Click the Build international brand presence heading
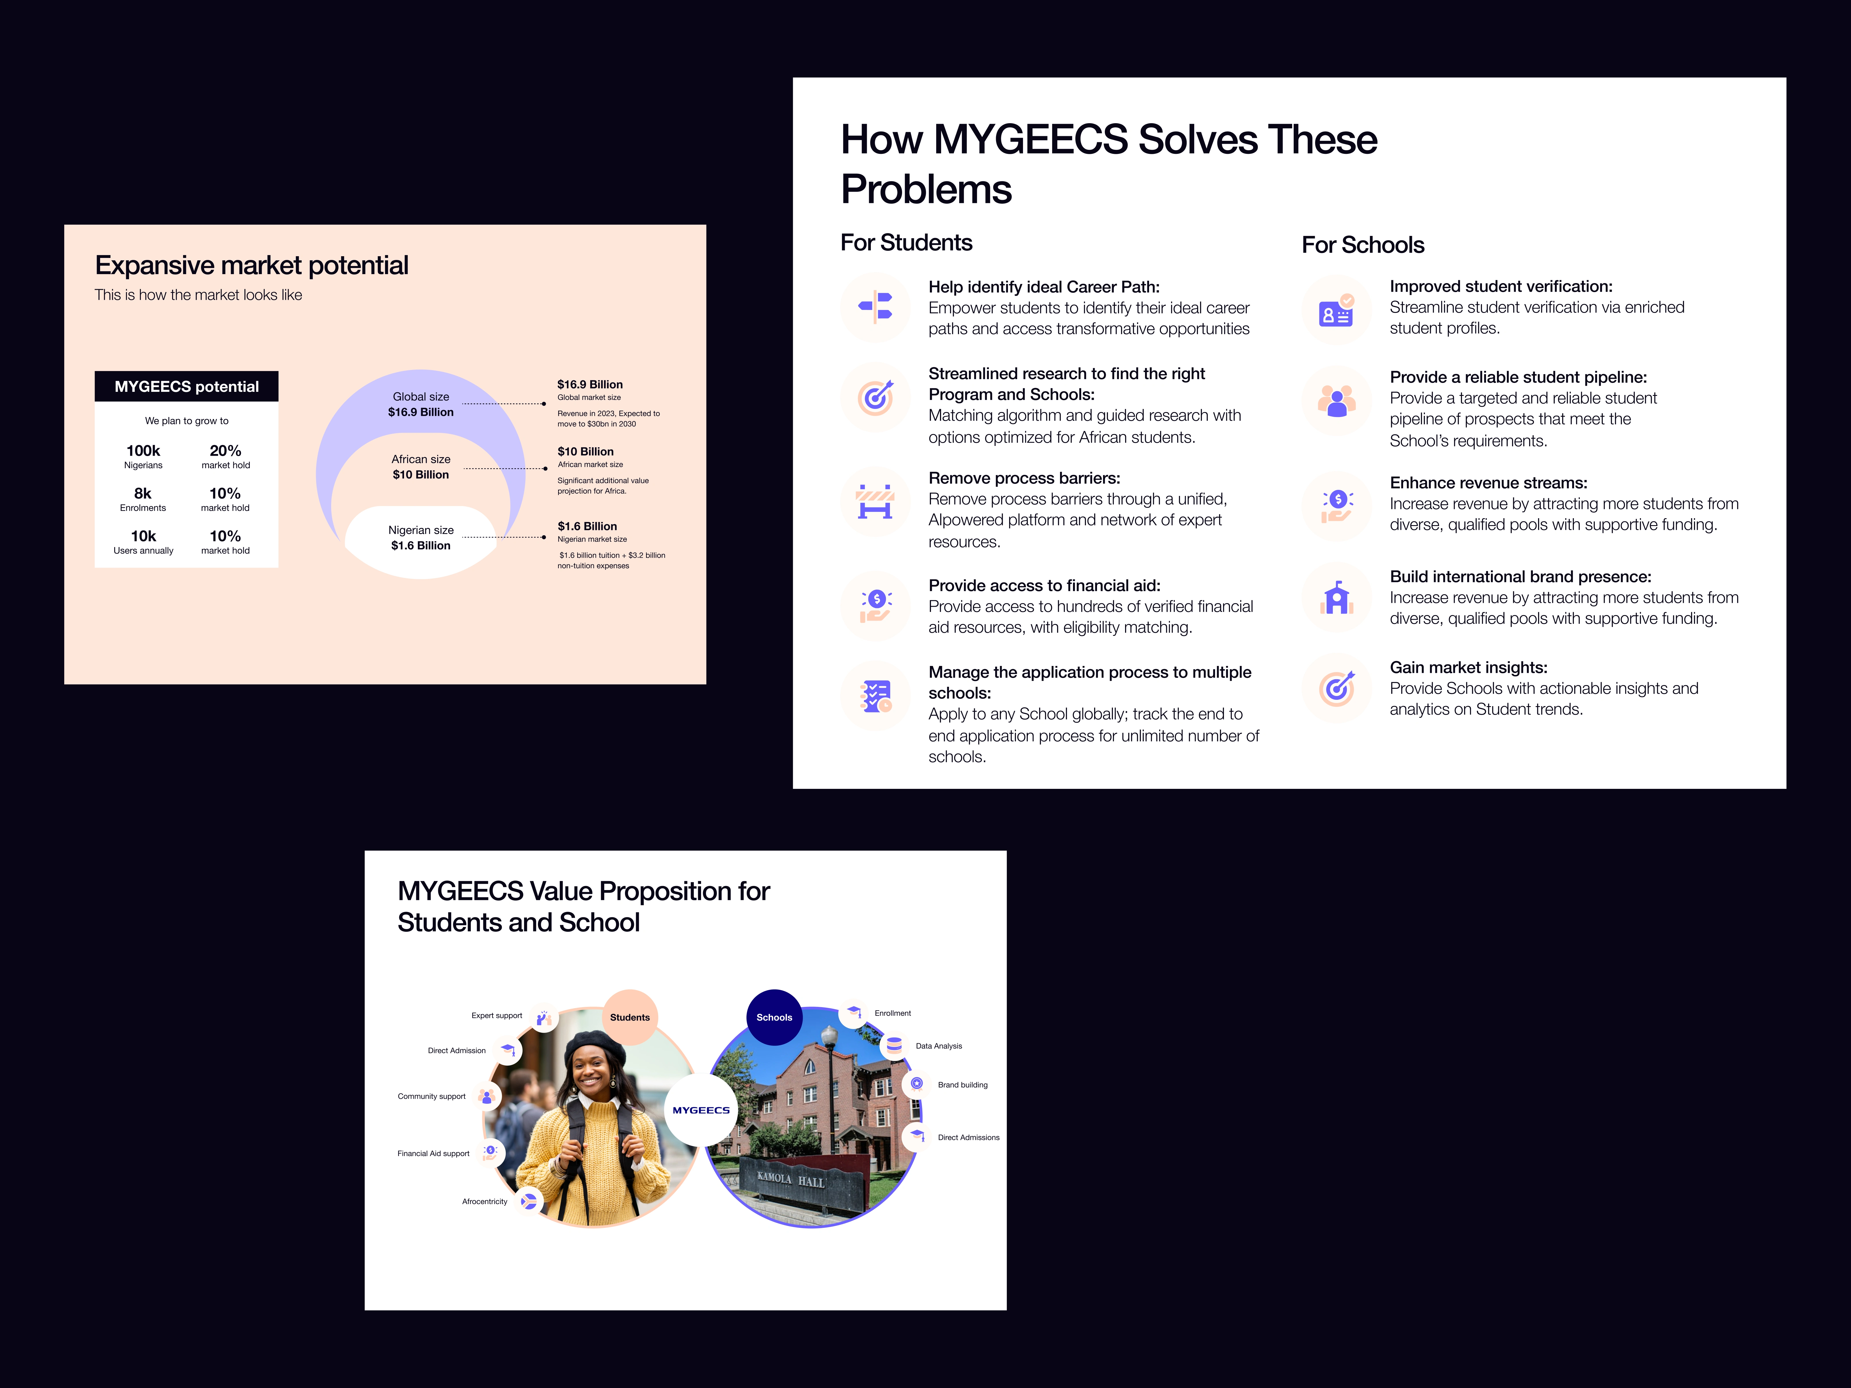This screenshot has height=1388, width=1851. click(1520, 576)
